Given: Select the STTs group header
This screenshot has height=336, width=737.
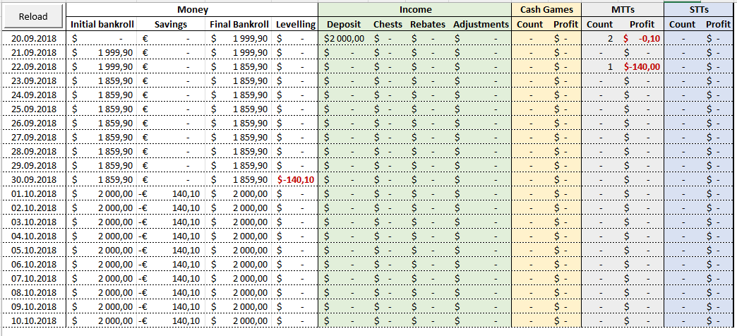Looking at the screenshot, I should pos(699,10).
